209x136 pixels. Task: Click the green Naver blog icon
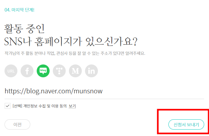click(x=43, y=71)
